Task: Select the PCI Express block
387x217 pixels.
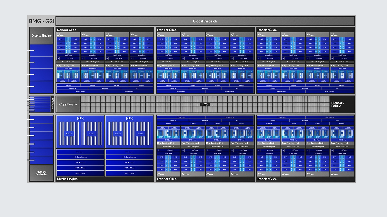Action: pos(52,104)
